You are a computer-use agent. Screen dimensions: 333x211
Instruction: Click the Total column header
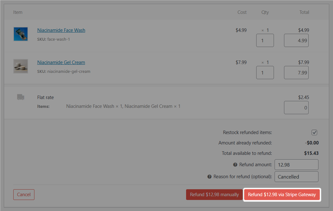coord(304,12)
